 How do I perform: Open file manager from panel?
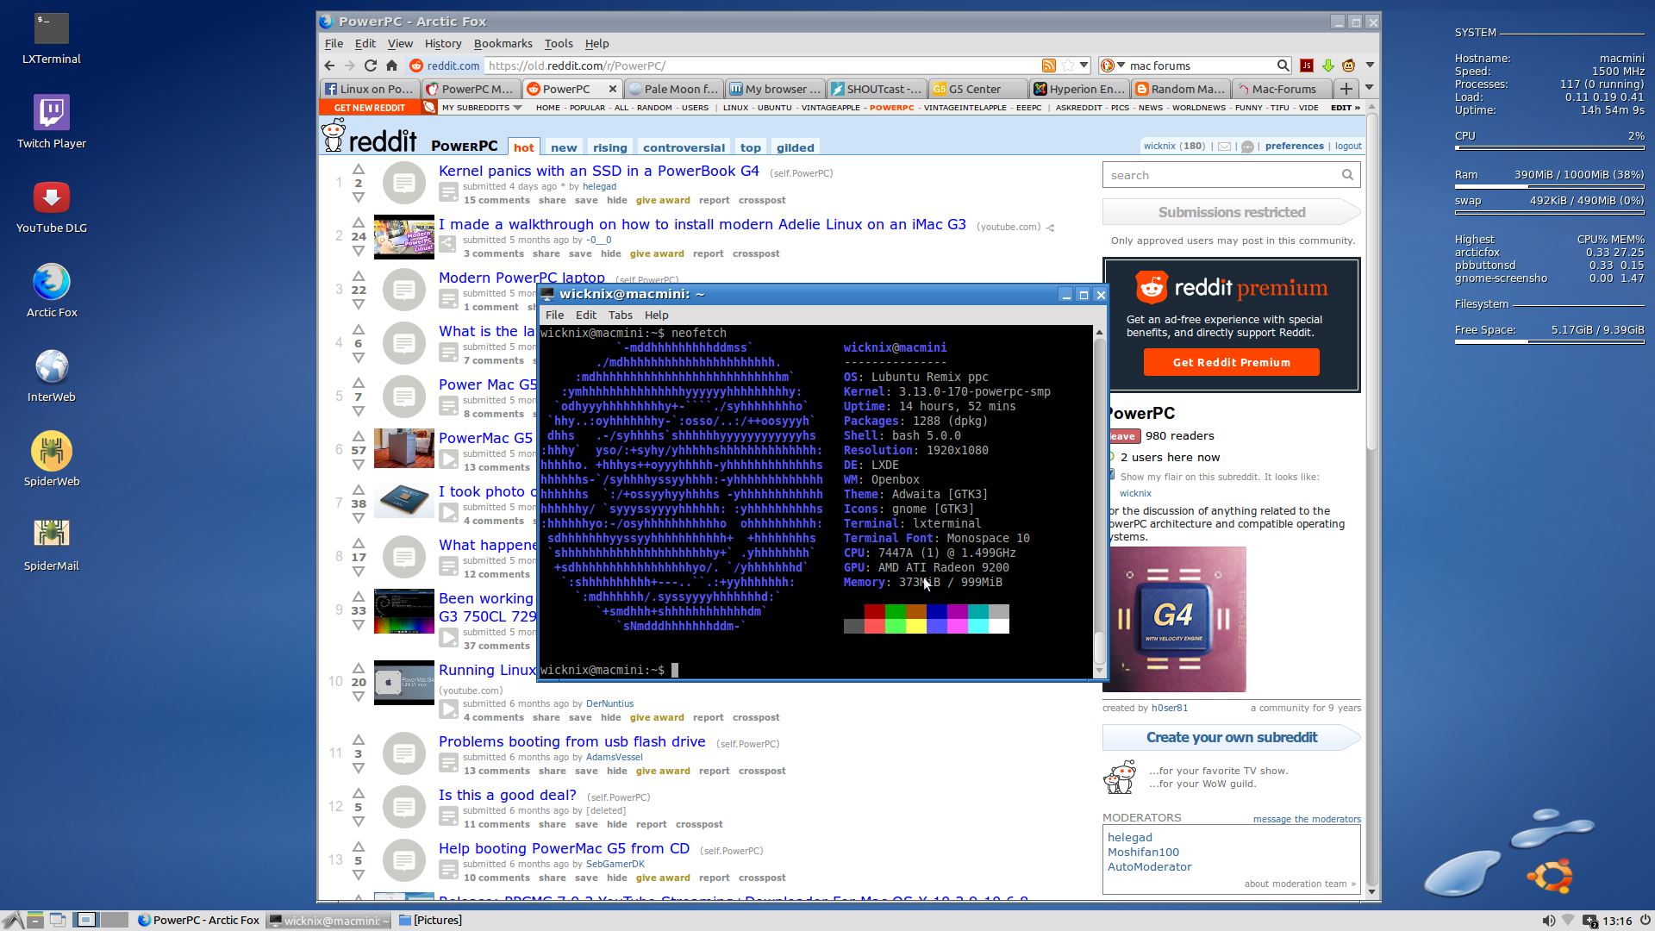pyautogui.click(x=35, y=920)
